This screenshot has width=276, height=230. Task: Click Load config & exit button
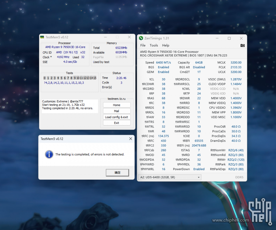(x=117, y=117)
